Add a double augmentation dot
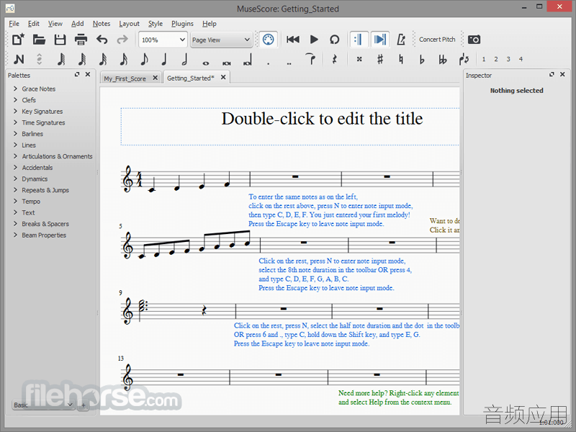 tap(289, 63)
